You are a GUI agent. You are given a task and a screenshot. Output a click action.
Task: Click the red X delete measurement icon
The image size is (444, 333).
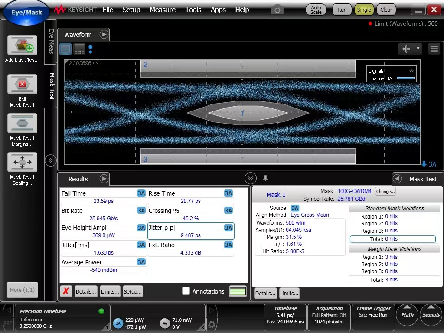pos(66,291)
